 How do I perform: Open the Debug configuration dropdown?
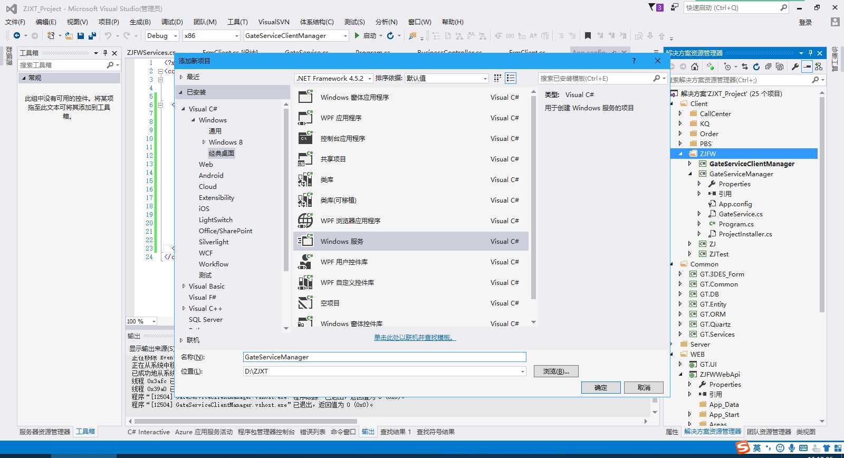tap(162, 36)
